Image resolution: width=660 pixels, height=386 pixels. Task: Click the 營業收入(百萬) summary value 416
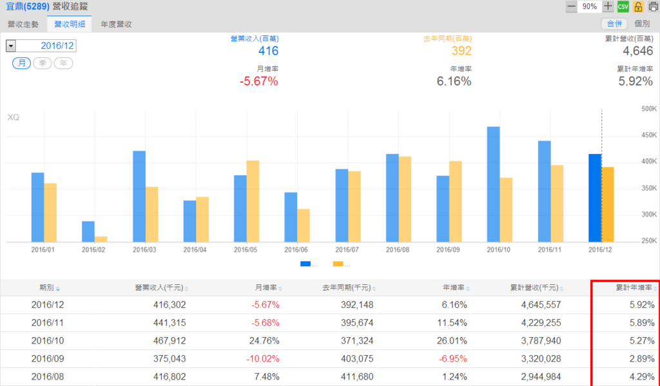[269, 51]
